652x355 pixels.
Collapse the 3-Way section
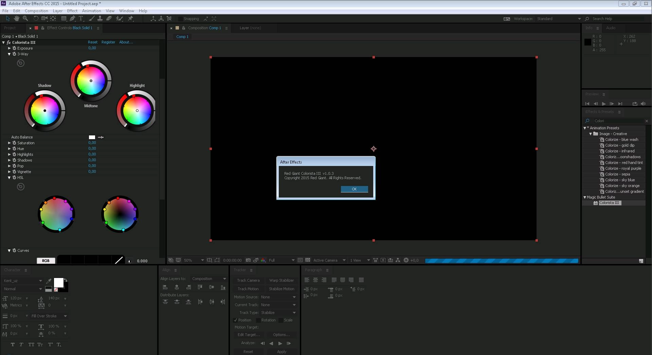coord(10,54)
